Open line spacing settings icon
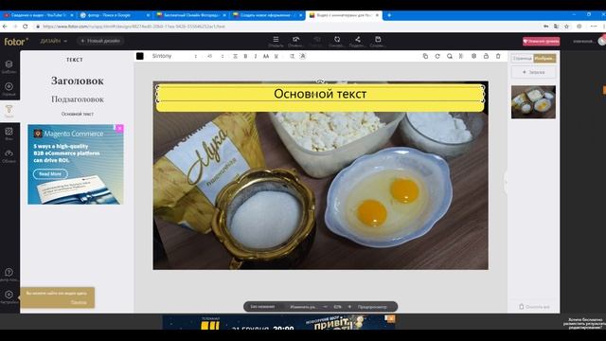This screenshot has width=606, height=341. [x=293, y=56]
